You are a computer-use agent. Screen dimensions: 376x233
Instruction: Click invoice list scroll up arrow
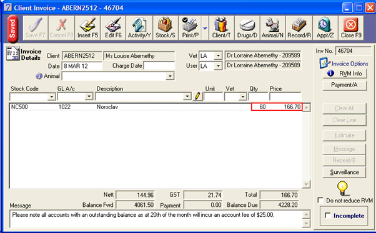306,107
